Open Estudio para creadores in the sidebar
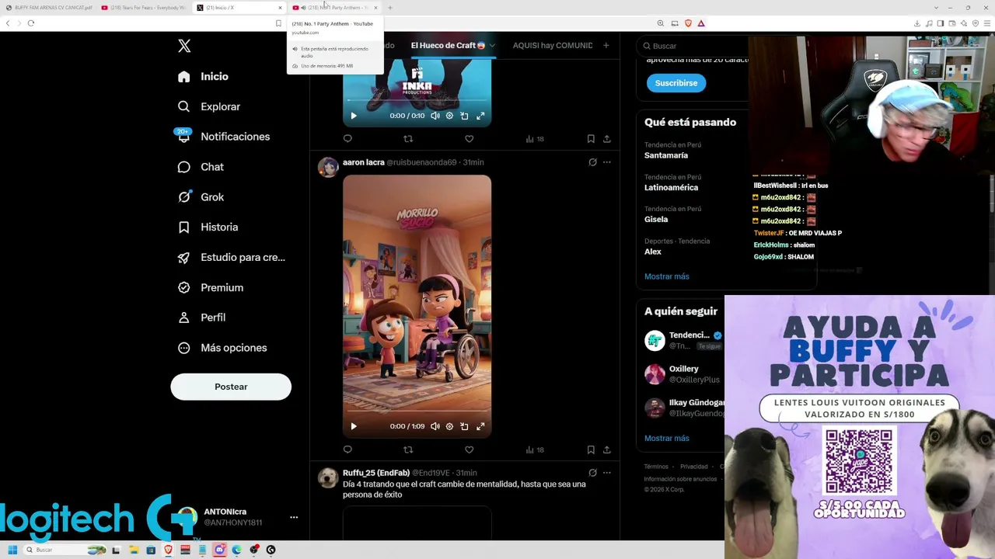 coord(232,257)
